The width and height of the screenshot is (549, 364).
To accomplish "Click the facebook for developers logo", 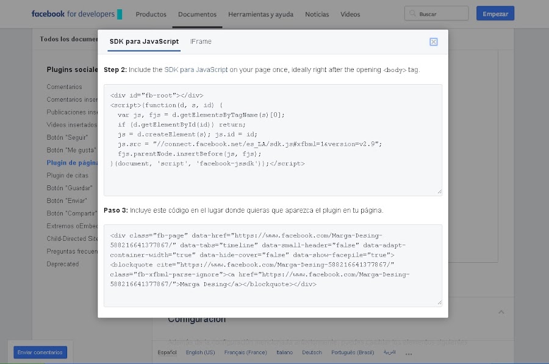I will 77,14.
